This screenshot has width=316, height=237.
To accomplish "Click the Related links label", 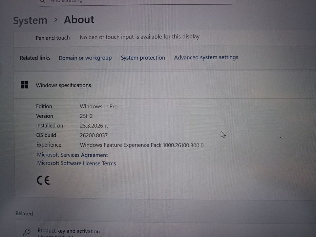I will [x=35, y=58].
